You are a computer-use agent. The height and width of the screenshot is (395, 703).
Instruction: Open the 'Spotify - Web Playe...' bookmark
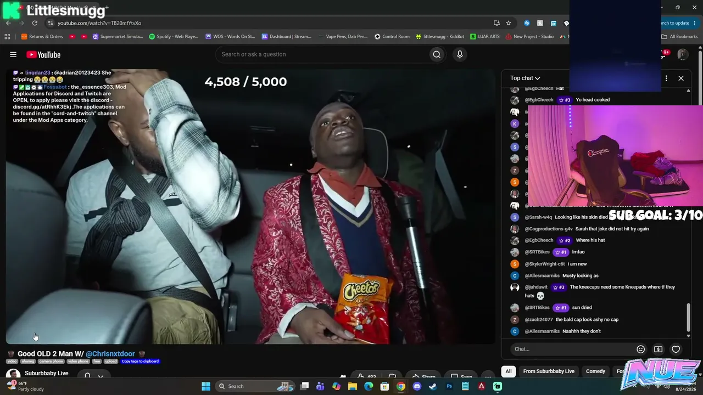[174, 37]
